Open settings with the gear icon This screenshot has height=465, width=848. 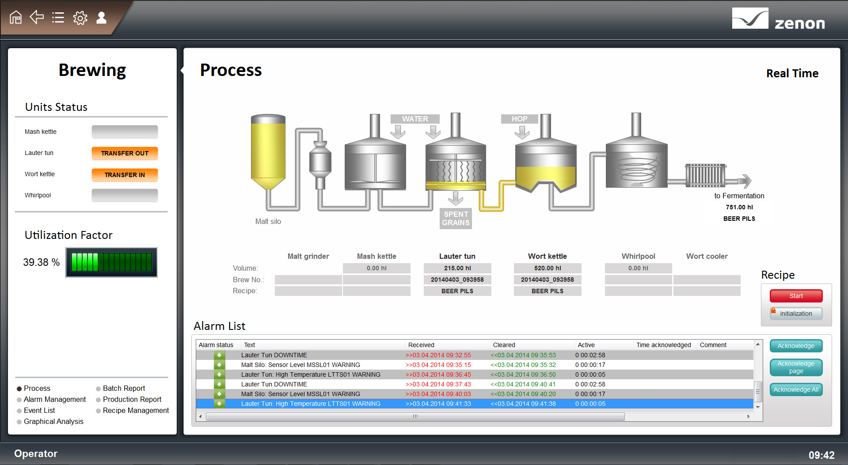(x=80, y=18)
